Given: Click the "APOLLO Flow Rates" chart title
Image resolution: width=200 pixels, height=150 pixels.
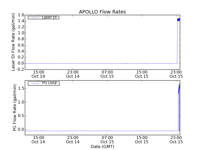Looking at the screenshot, I should (x=102, y=12).
